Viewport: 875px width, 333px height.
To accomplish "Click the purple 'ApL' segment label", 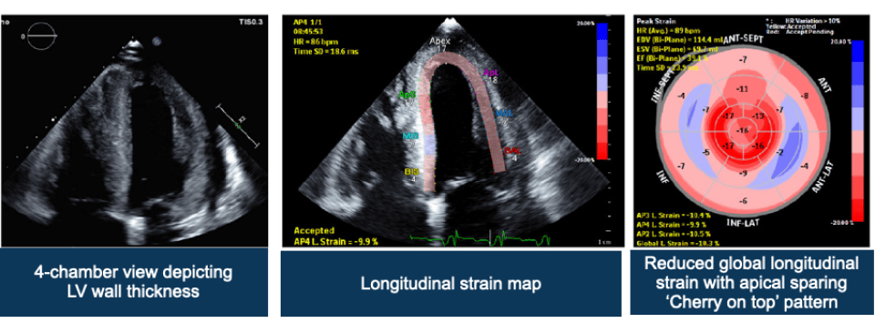I will coord(490,73).
